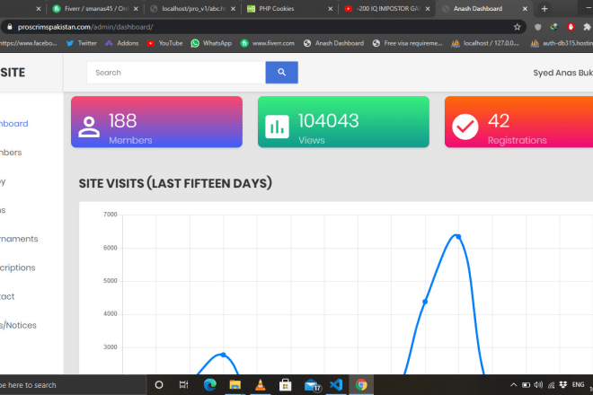Open Task View from the taskbar
This screenshot has width=593, height=395.
(x=184, y=385)
